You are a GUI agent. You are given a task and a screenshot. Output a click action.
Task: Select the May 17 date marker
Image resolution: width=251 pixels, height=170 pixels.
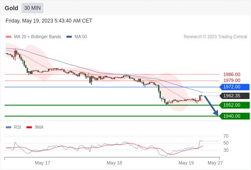point(43,163)
